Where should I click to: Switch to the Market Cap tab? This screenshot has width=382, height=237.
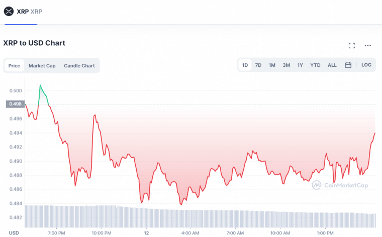pyautogui.click(x=42, y=66)
